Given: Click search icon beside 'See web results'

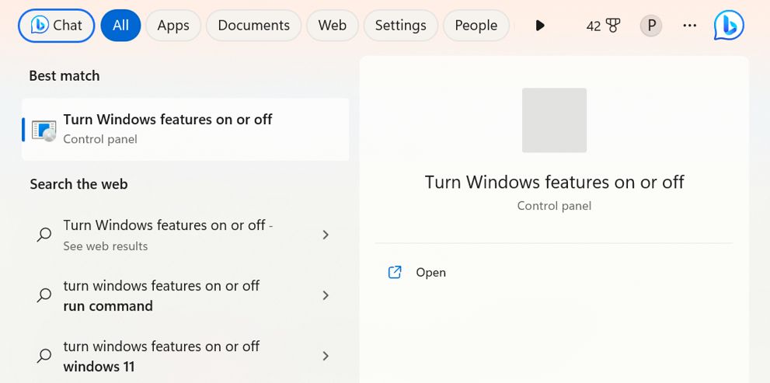Looking at the screenshot, I should coord(44,235).
